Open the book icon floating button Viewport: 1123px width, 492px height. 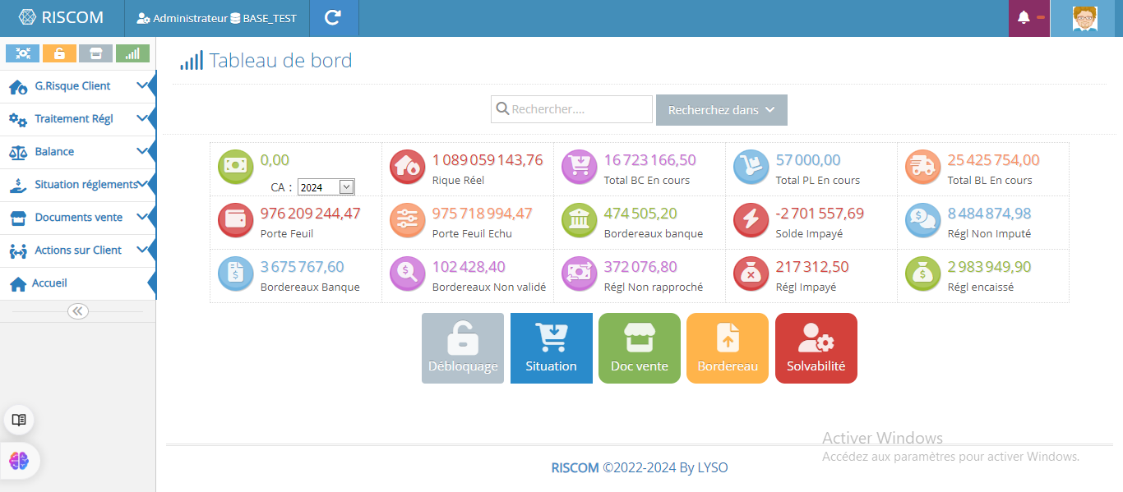point(19,420)
